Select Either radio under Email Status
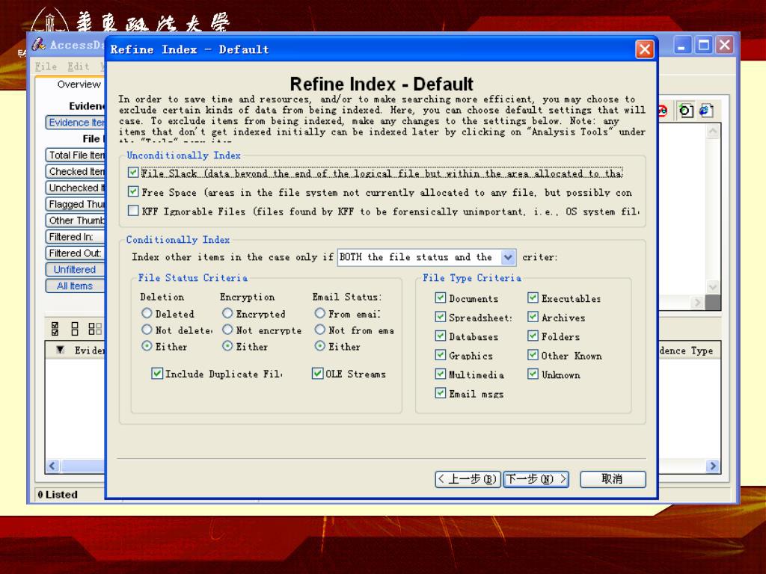Screen dimensions: 766x574 click(320, 346)
